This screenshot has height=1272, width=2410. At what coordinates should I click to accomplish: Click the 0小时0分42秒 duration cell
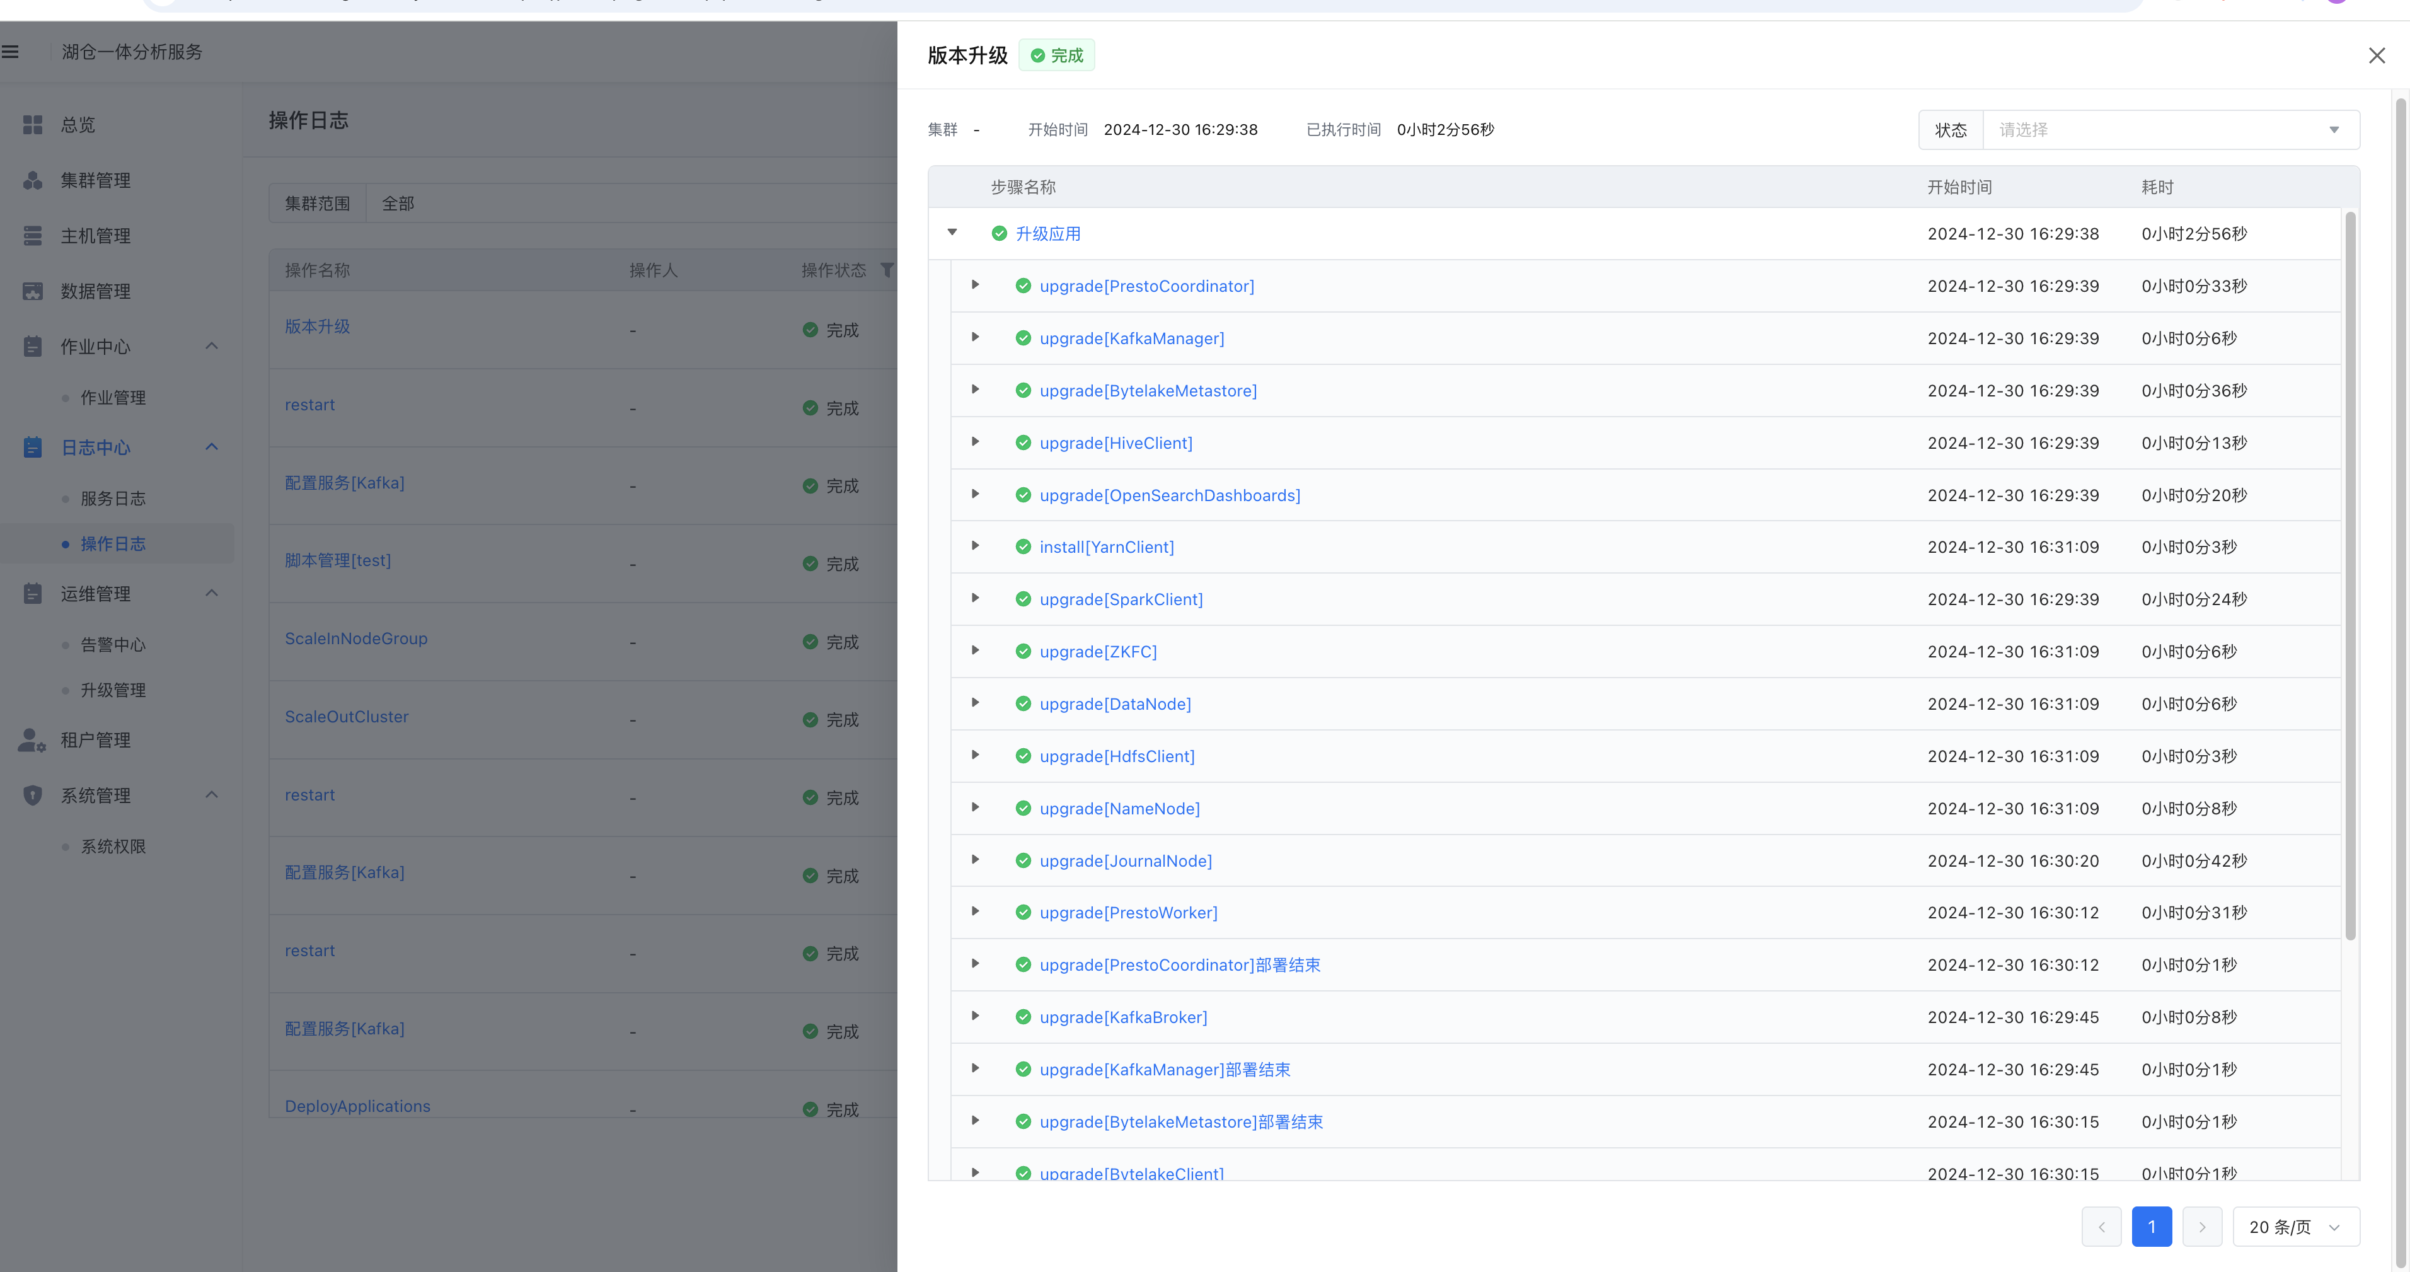pos(2194,861)
